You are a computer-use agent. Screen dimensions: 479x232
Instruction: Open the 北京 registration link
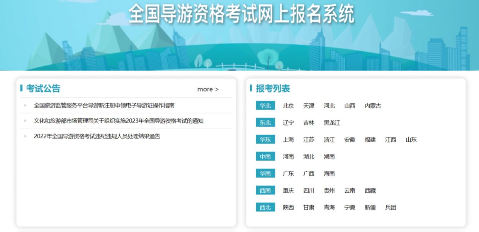[288, 106]
